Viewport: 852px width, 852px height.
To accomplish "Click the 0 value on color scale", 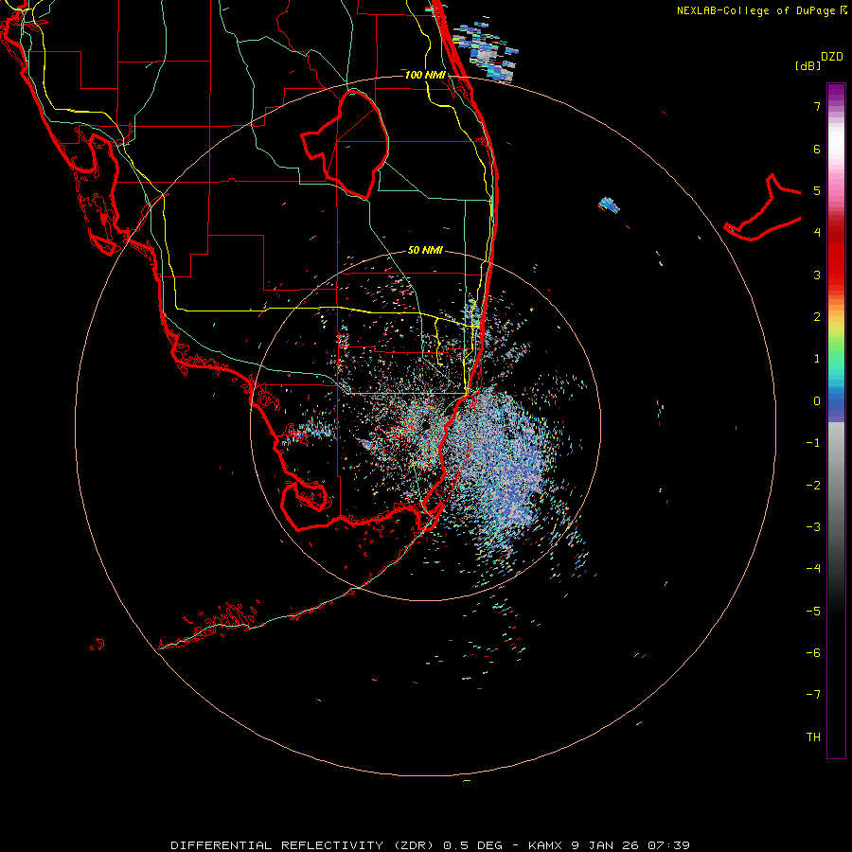I will (817, 401).
